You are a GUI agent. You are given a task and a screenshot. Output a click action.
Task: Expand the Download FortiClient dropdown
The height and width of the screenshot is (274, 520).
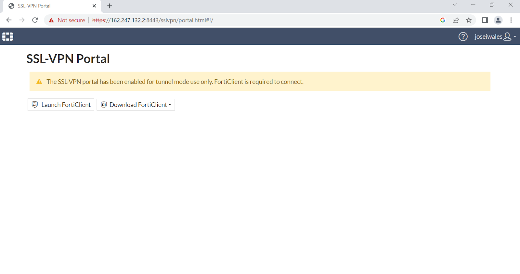(x=136, y=105)
